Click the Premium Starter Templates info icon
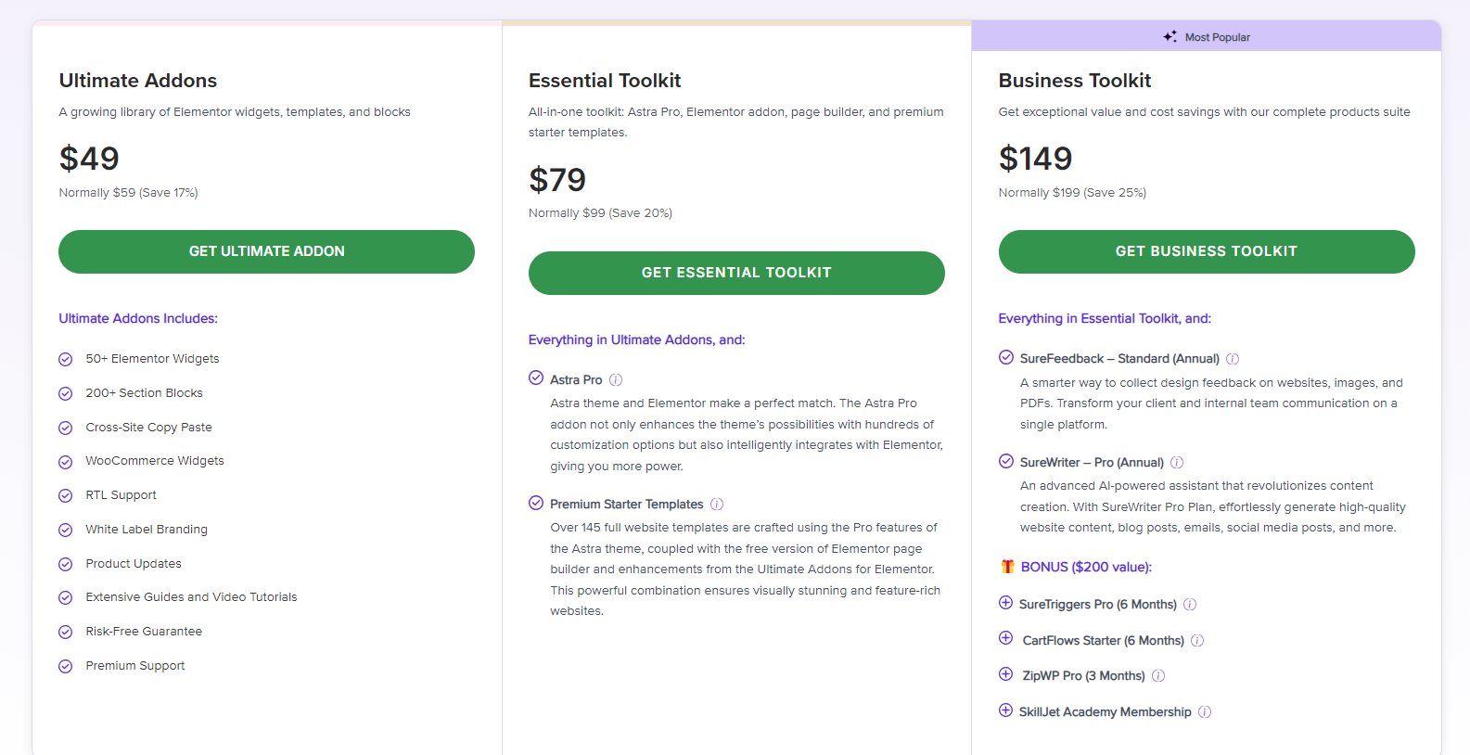This screenshot has height=755, width=1470. (719, 504)
